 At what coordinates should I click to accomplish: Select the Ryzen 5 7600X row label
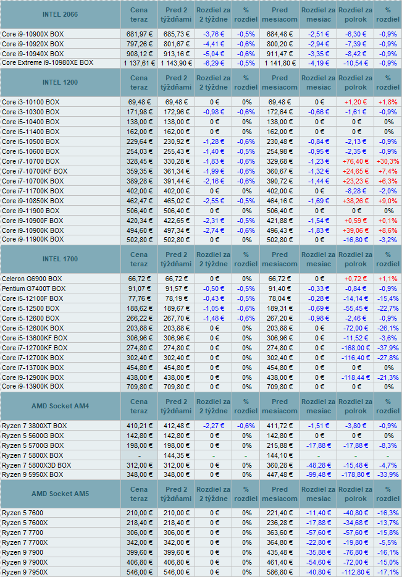25,523
